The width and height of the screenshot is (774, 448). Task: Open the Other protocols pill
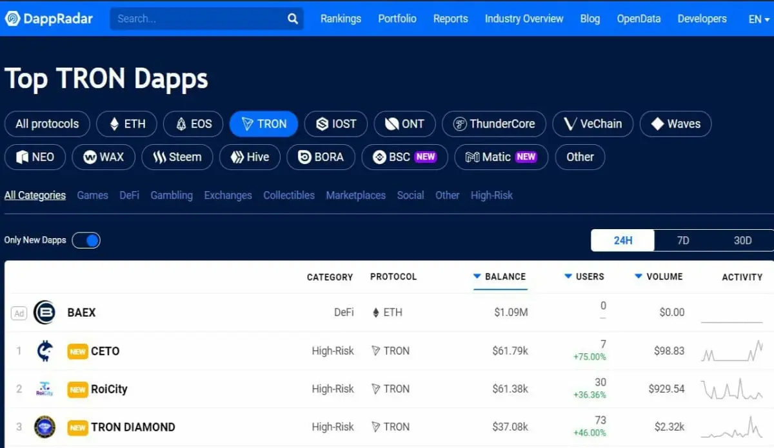pyautogui.click(x=580, y=156)
